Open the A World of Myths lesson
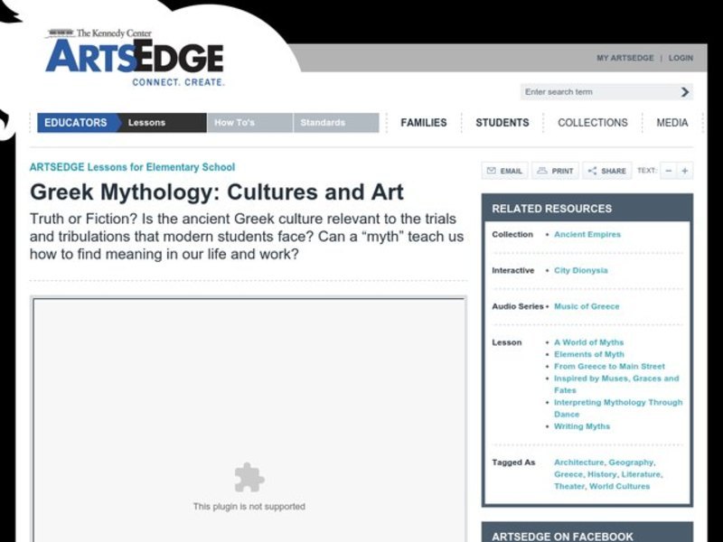 (591, 342)
